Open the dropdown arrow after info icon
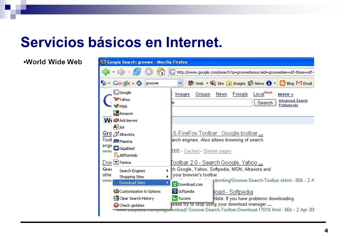349x241 pixels. coord(275,83)
